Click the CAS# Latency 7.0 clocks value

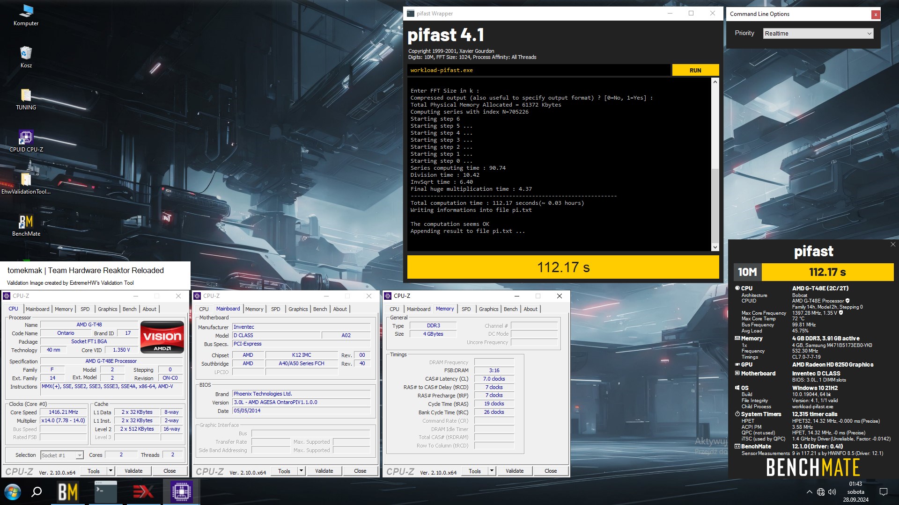point(494,379)
